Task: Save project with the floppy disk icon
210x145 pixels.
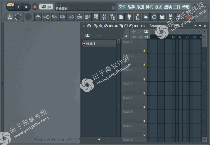Action: point(162,17)
